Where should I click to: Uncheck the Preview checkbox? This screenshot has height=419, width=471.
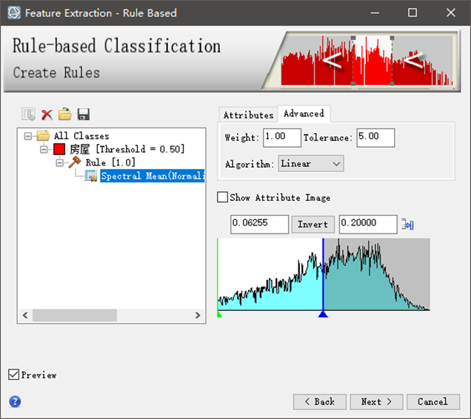pyautogui.click(x=13, y=375)
